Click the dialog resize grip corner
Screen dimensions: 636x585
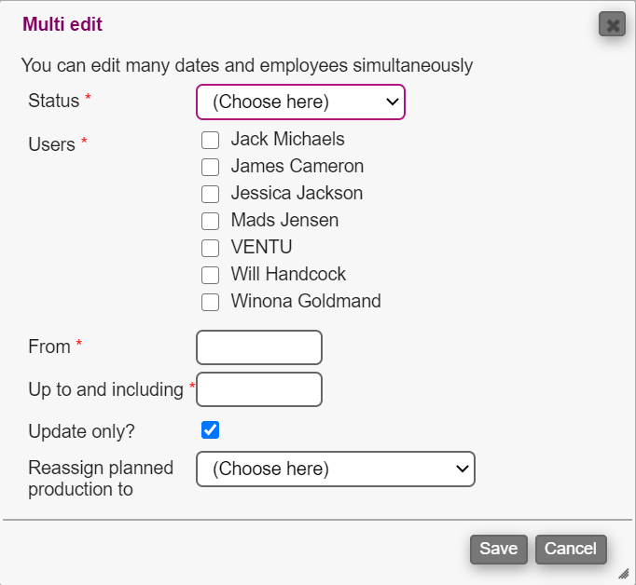pyautogui.click(x=624, y=574)
